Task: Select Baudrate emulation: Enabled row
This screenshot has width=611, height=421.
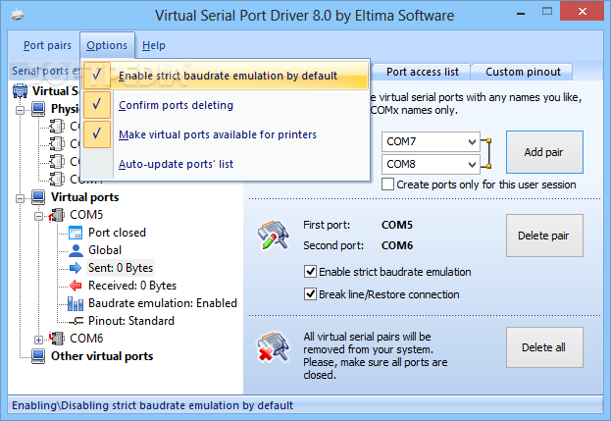Action: point(163,303)
